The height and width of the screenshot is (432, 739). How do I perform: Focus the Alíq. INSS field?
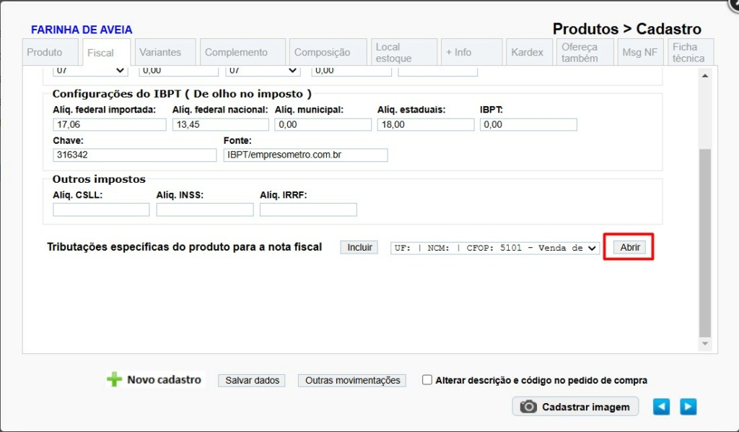click(205, 209)
